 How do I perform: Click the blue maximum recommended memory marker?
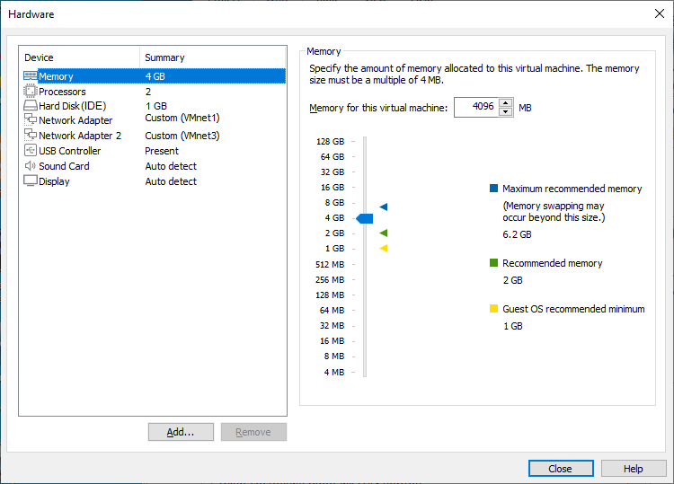[x=383, y=207]
